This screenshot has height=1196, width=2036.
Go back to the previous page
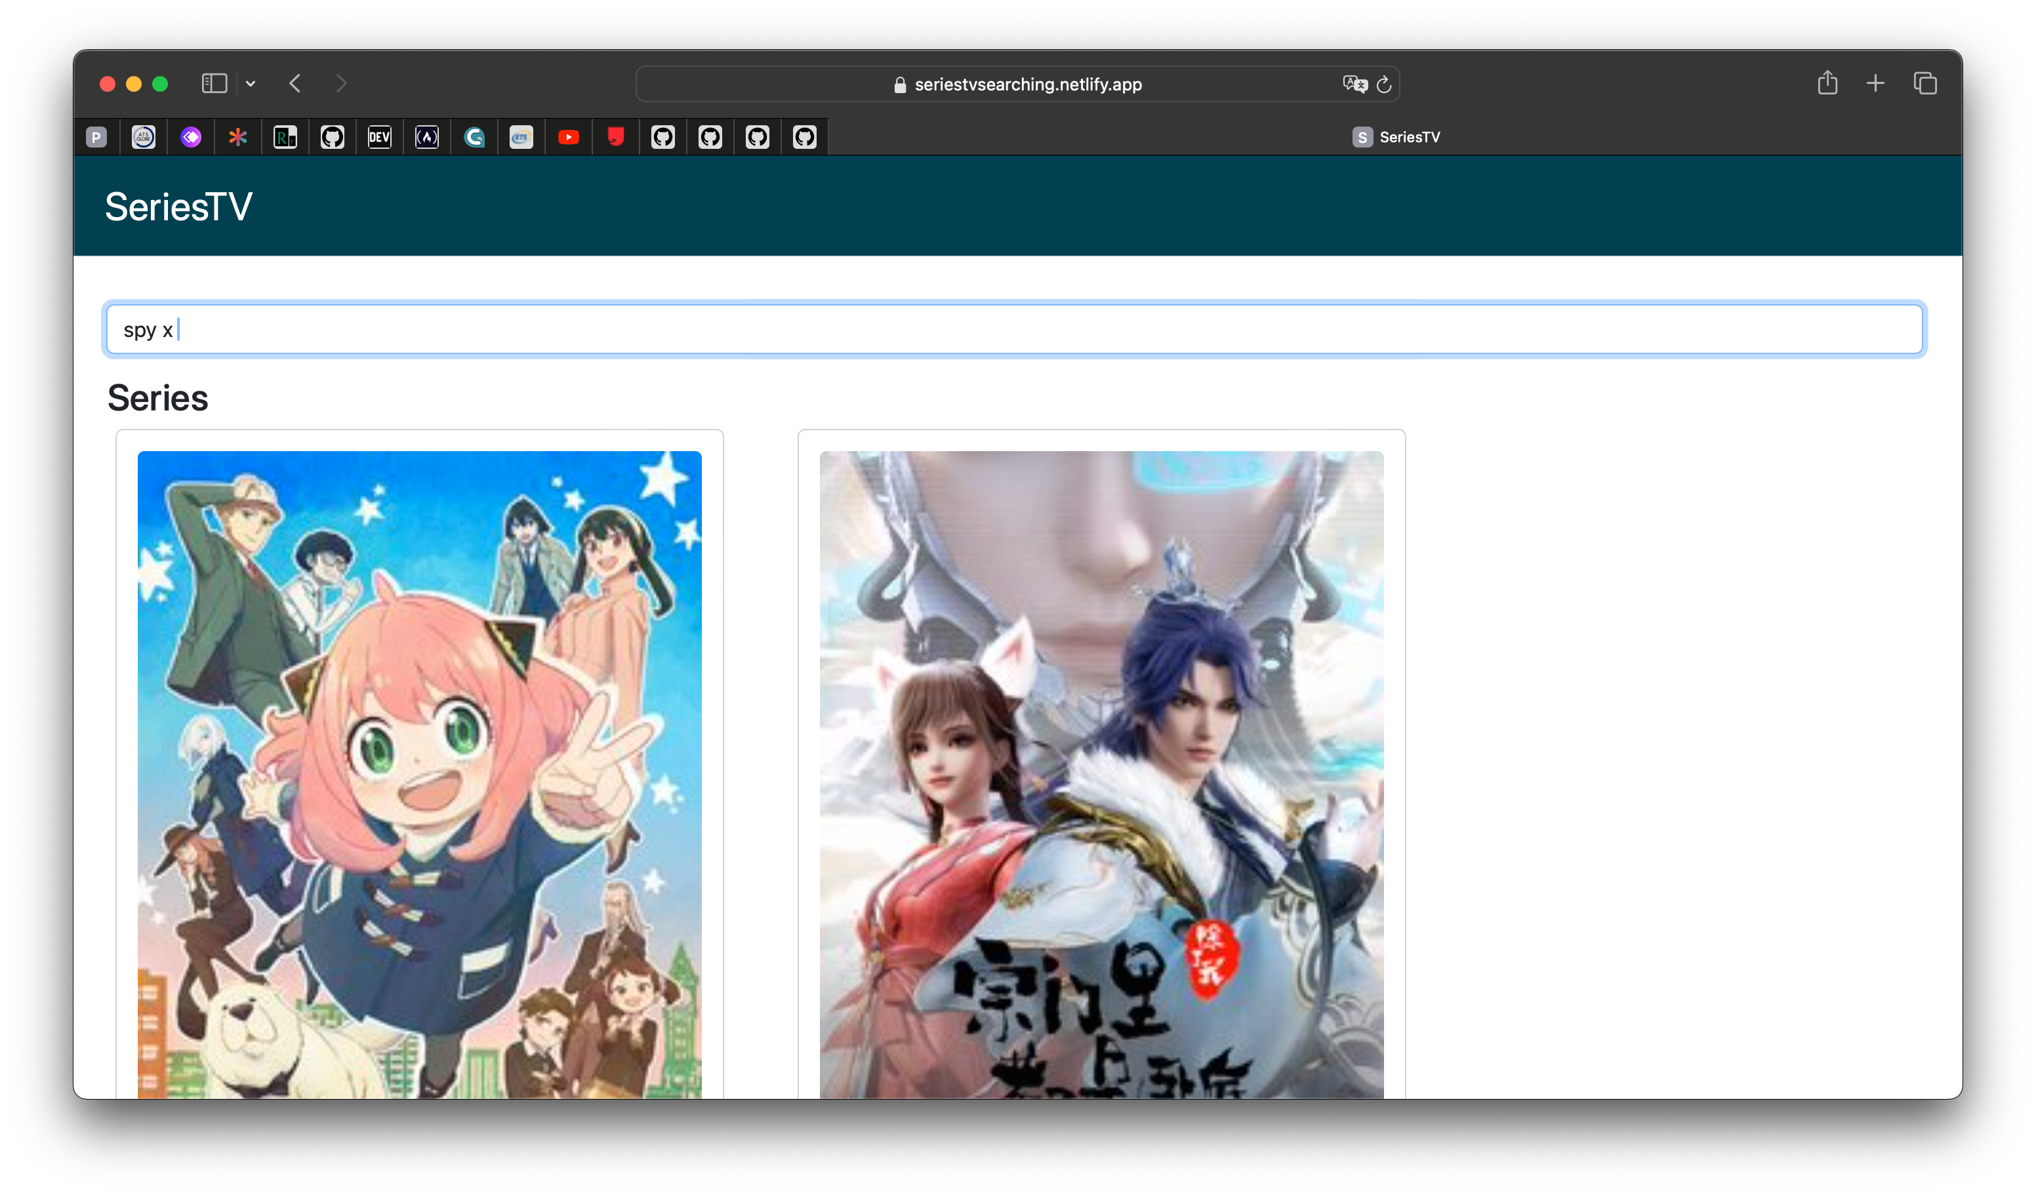[296, 83]
